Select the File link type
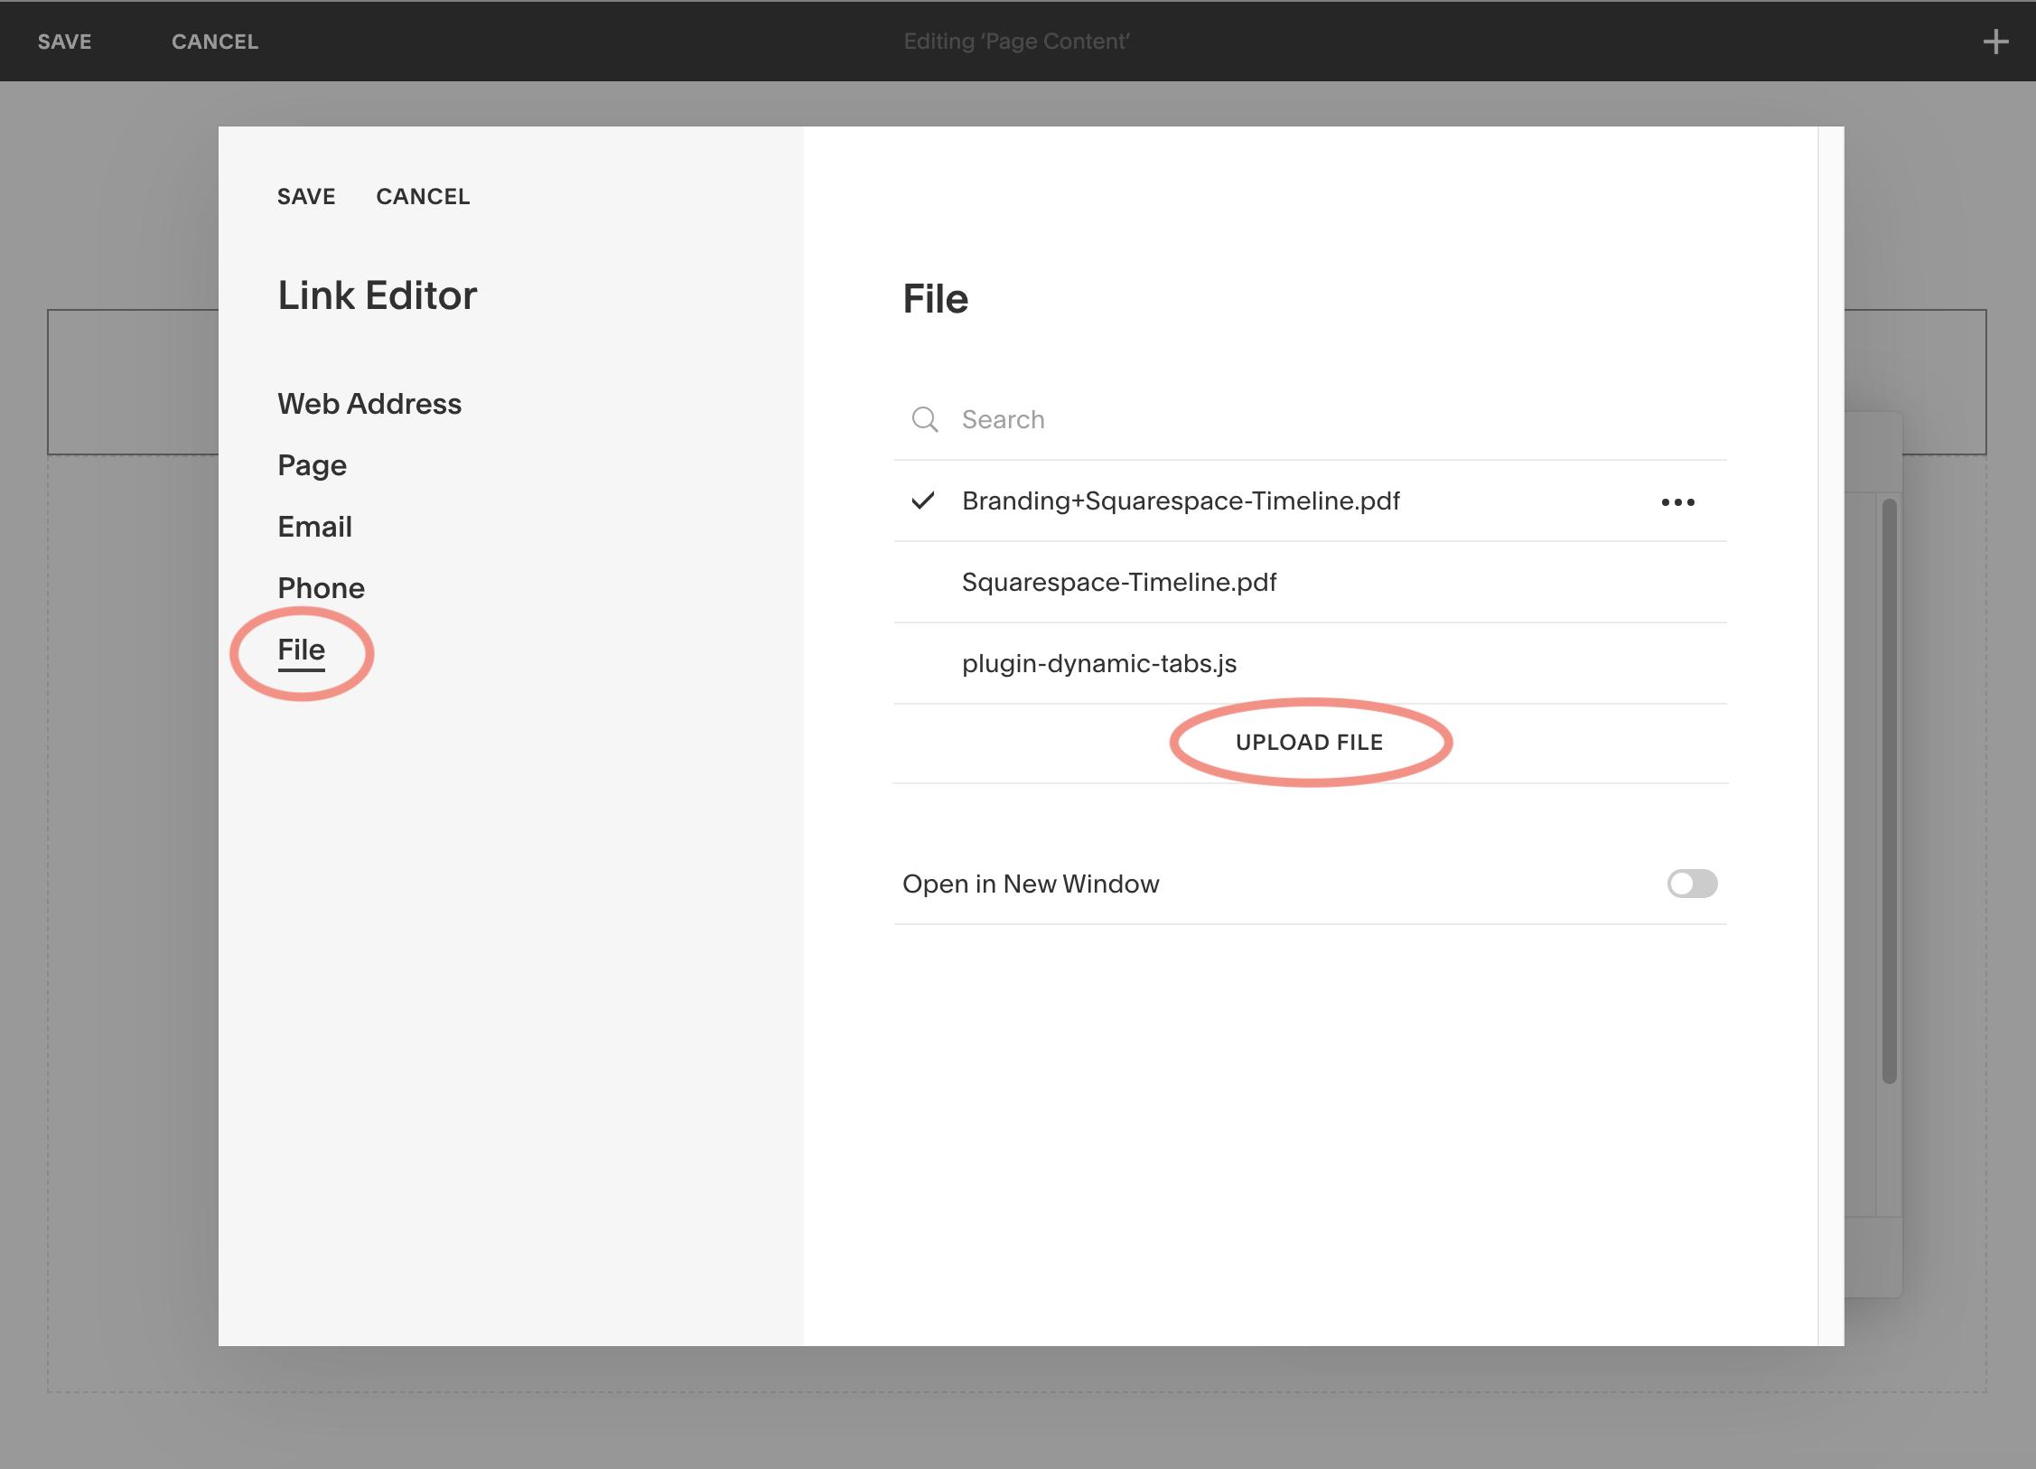 [301, 650]
